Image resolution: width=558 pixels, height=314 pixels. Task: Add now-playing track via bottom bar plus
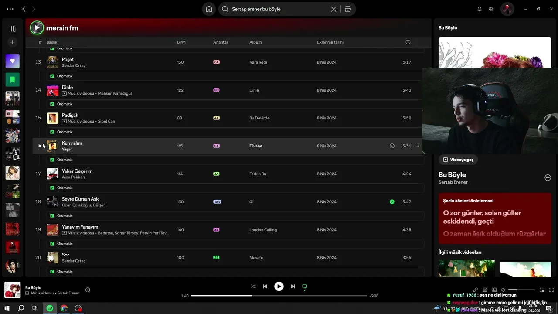tap(88, 290)
